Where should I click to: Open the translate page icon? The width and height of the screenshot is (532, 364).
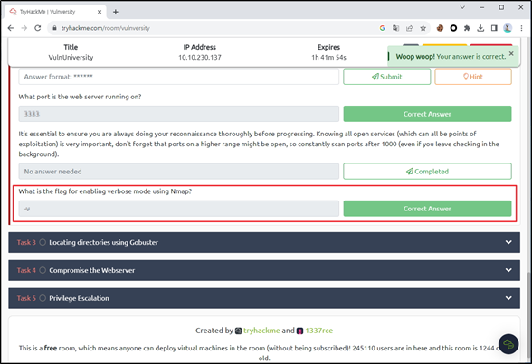click(x=395, y=28)
